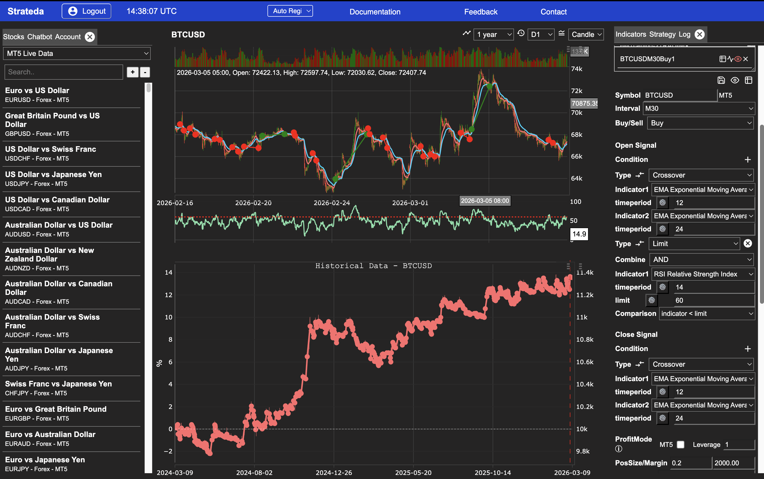
Task: Click the table grid icon next to BTCUSDM30Buy1
Action: point(722,59)
